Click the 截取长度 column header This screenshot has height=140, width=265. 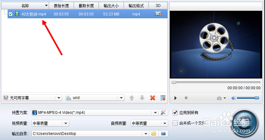(x=86, y=6)
